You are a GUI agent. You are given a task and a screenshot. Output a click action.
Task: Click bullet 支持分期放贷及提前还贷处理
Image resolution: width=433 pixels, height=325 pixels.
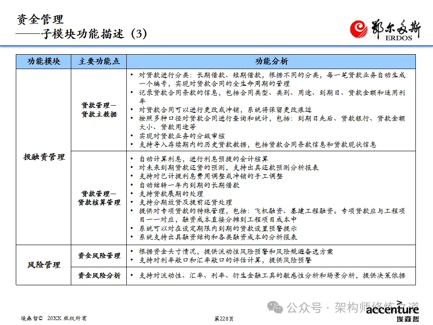[185, 202]
